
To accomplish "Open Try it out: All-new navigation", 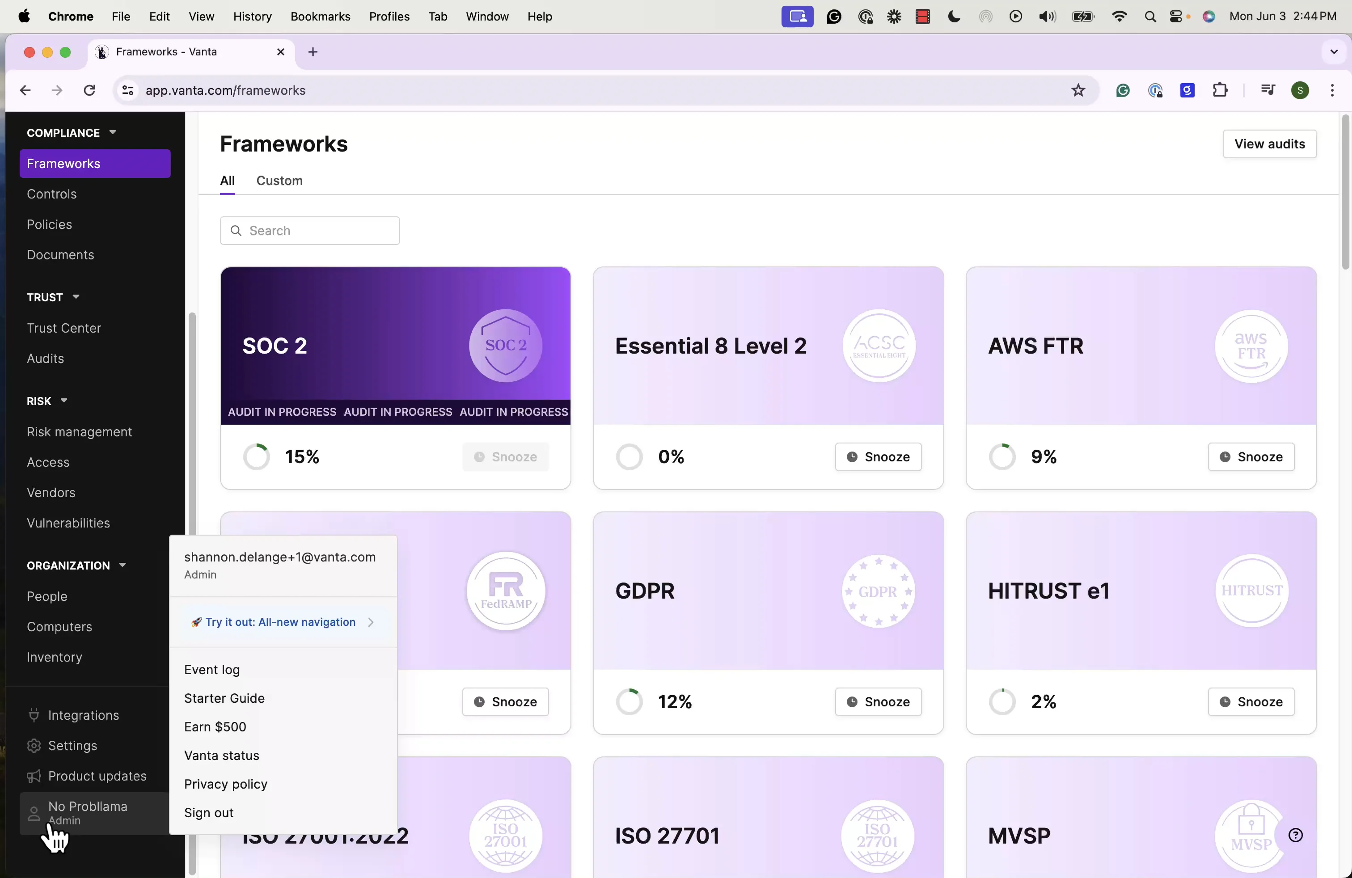I will [283, 622].
